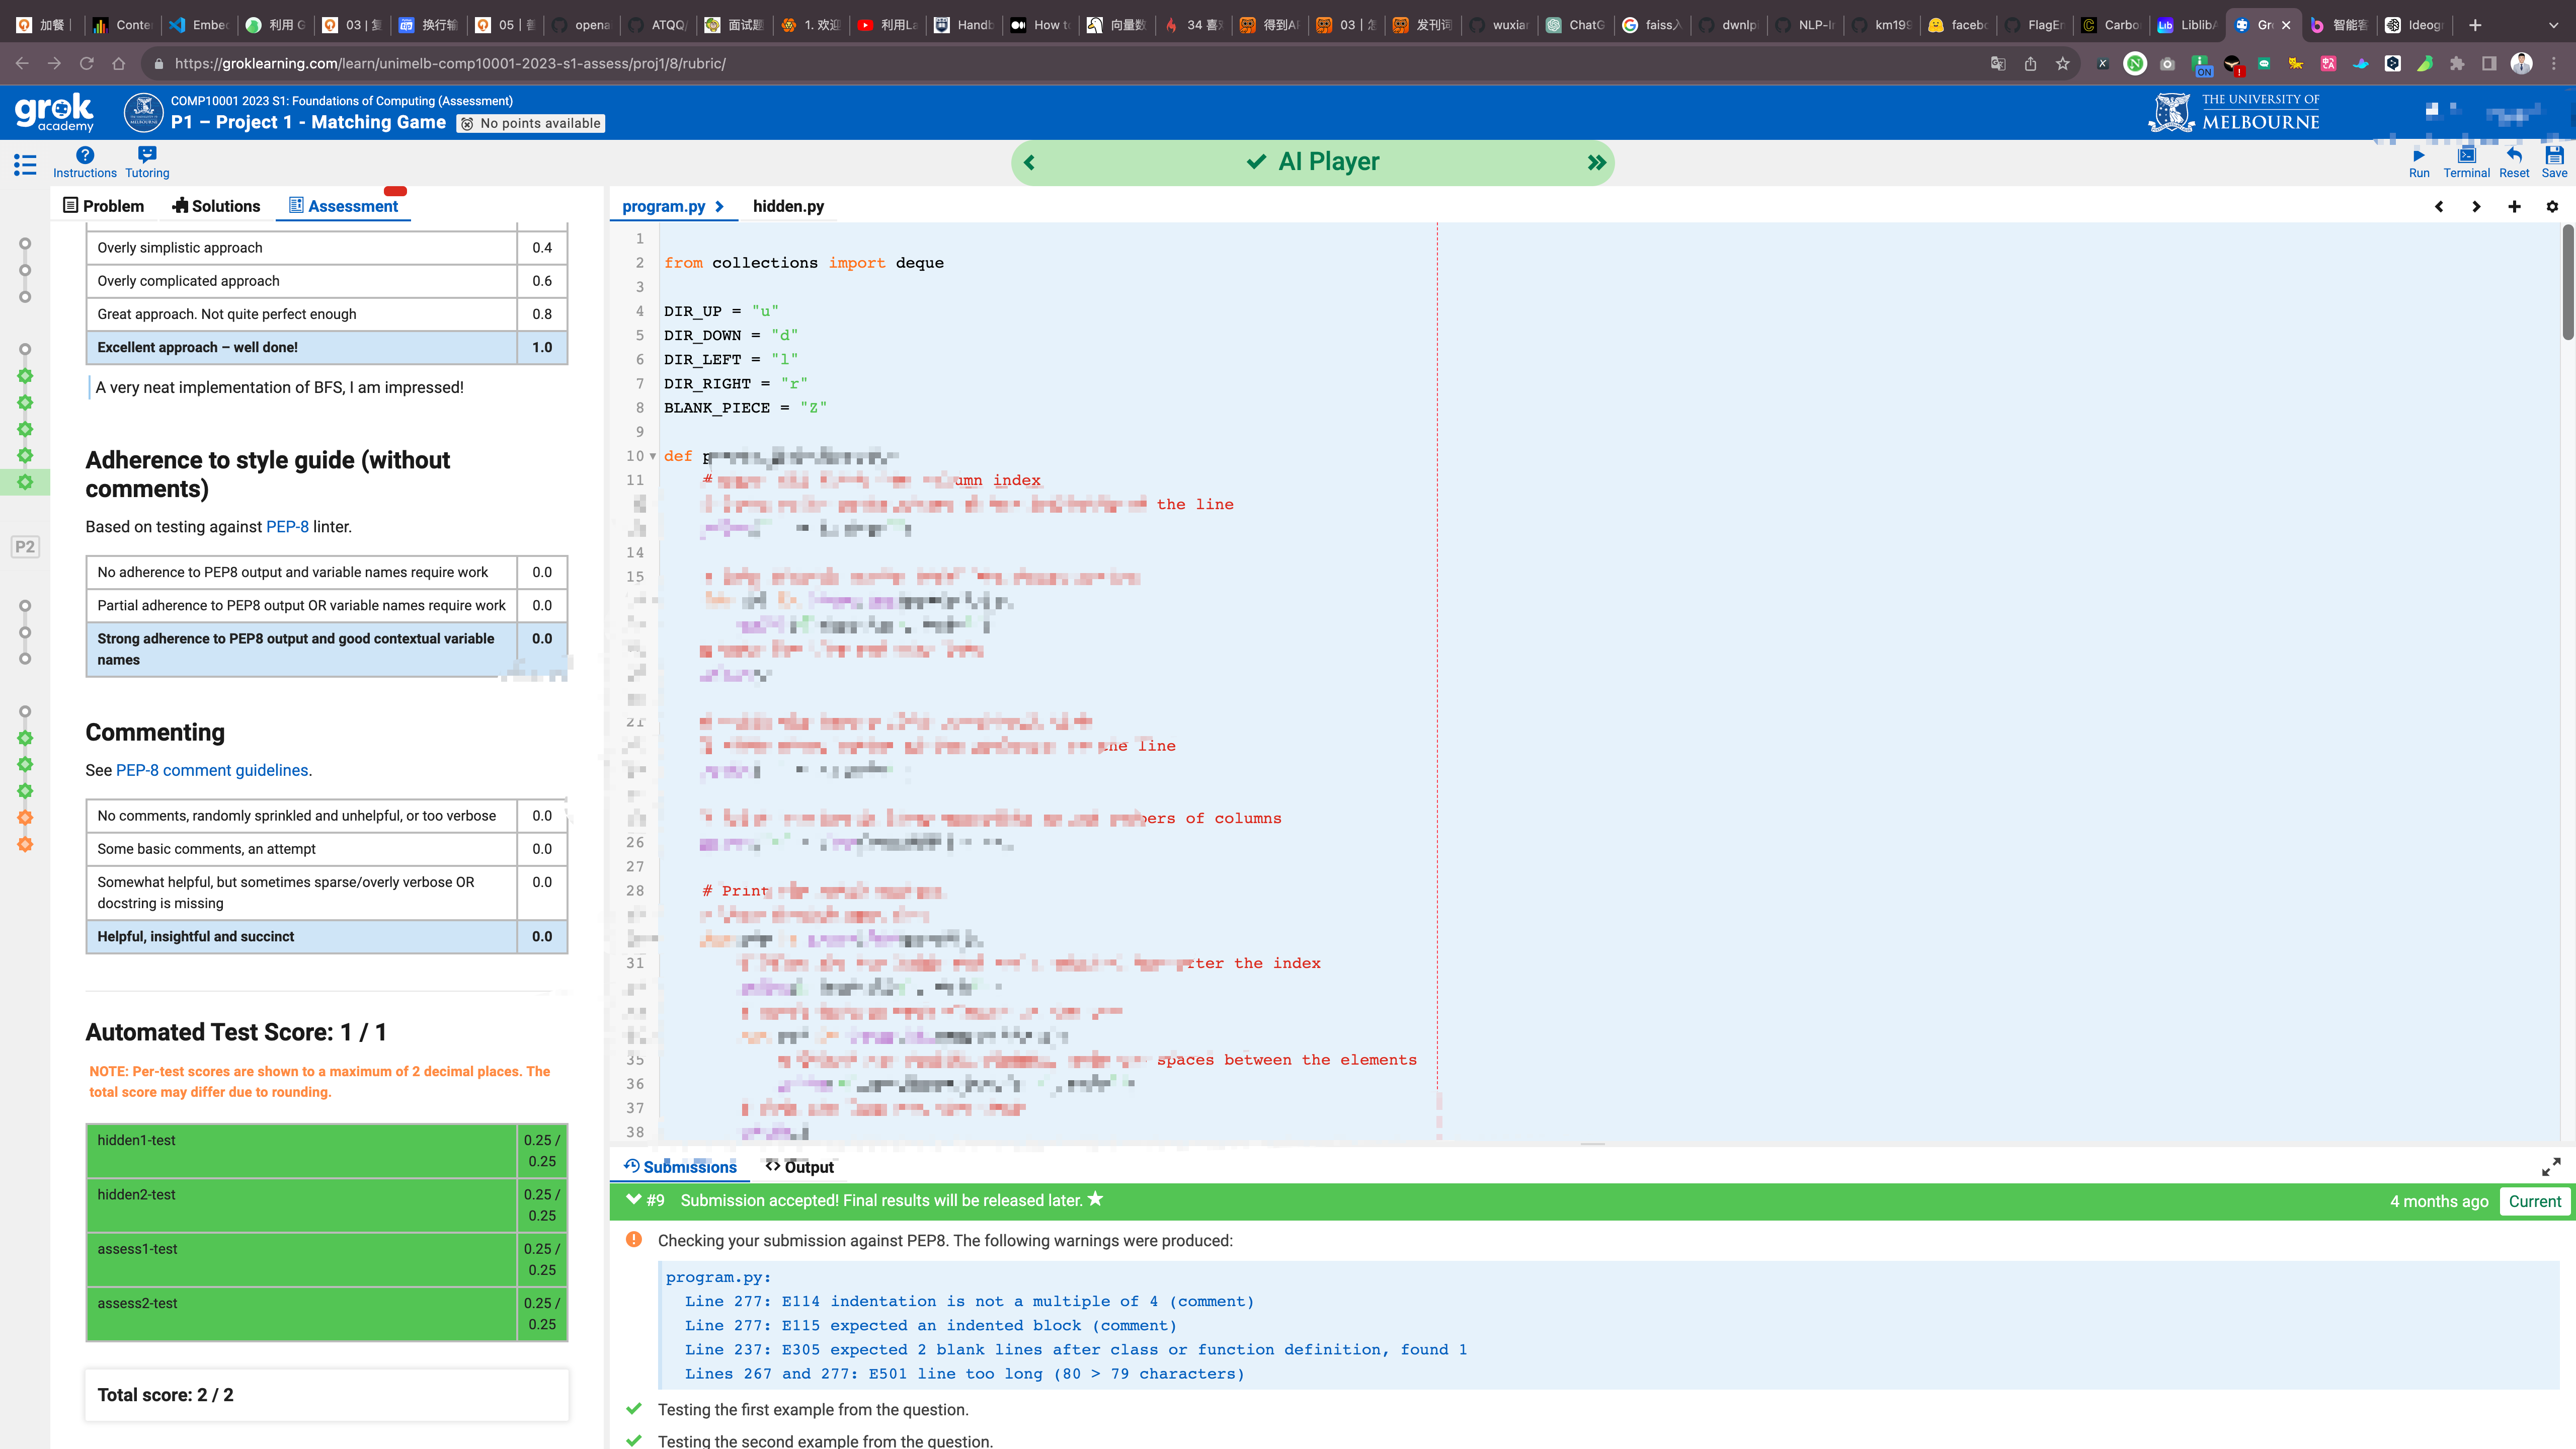This screenshot has width=2576, height=1449.
Task: Show previous editor file tab arrow
Action: pos(2439,207)
